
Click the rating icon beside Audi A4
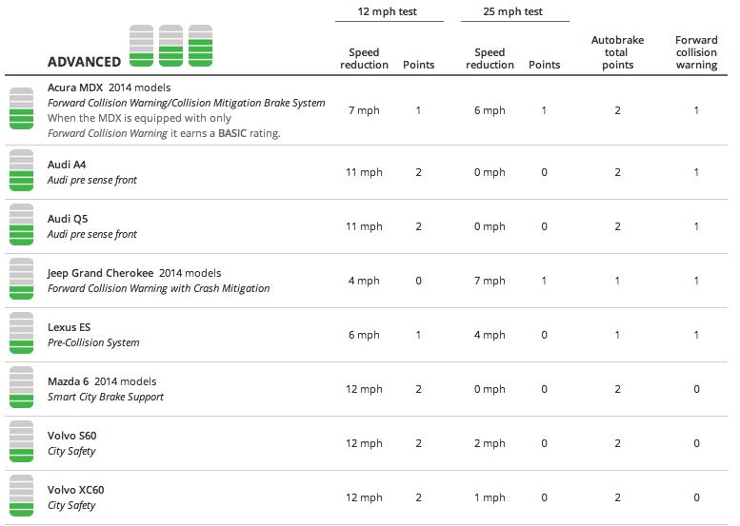[21, 170]
